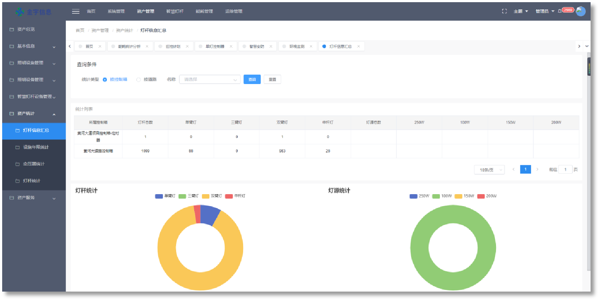600x301 pixels.
Task: Toggle 中杆灯 legend in pole chart
Action: point(236,196)
